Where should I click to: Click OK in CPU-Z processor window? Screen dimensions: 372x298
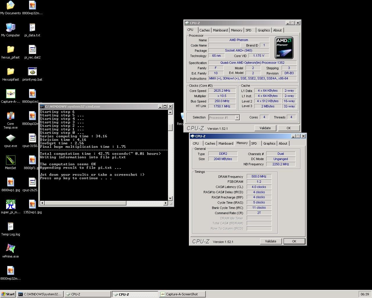coord(289,128)
